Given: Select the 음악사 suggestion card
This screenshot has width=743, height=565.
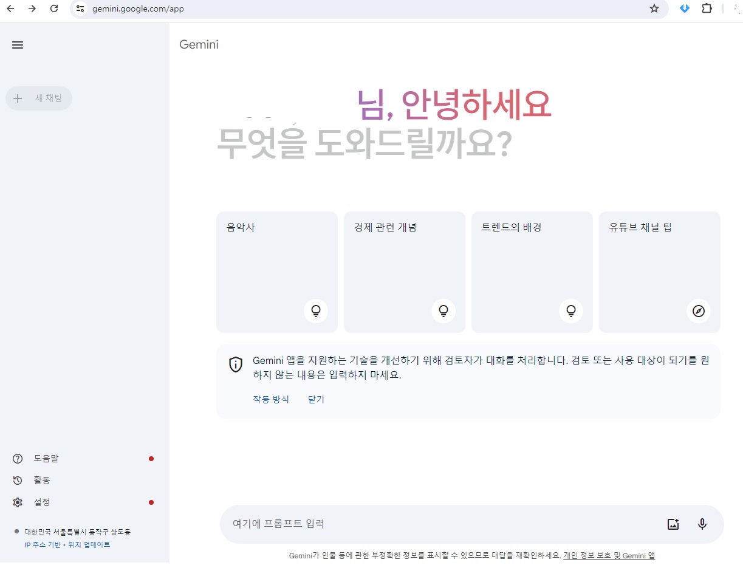Looking at the screenshot, I should 277,272.
